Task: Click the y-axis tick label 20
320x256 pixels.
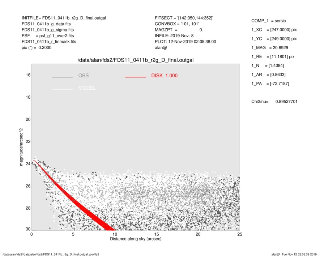Action: 28,119
